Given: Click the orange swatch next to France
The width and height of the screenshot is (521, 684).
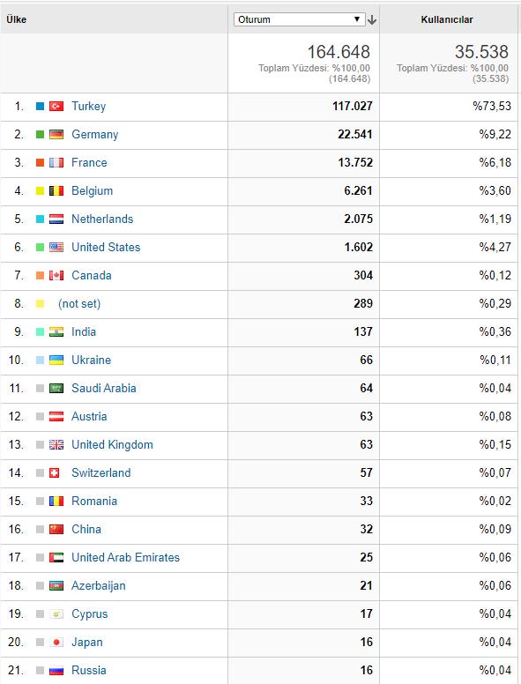Looking at the screenshot, I should (40, 163).
